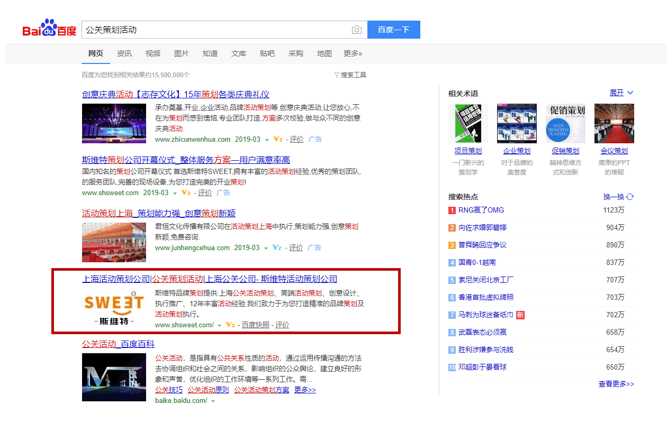This screenshot has height=432, width=667.
Task: Click the 百度百科 result thumbnail
Action: coord(114,377)
